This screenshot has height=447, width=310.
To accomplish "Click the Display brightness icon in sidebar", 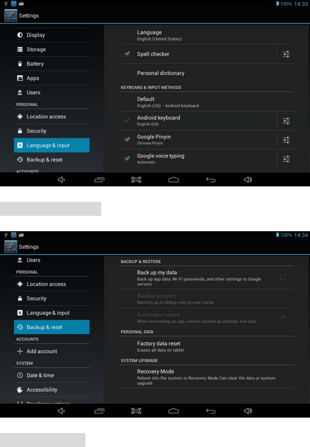I will [x=20, y=35].
